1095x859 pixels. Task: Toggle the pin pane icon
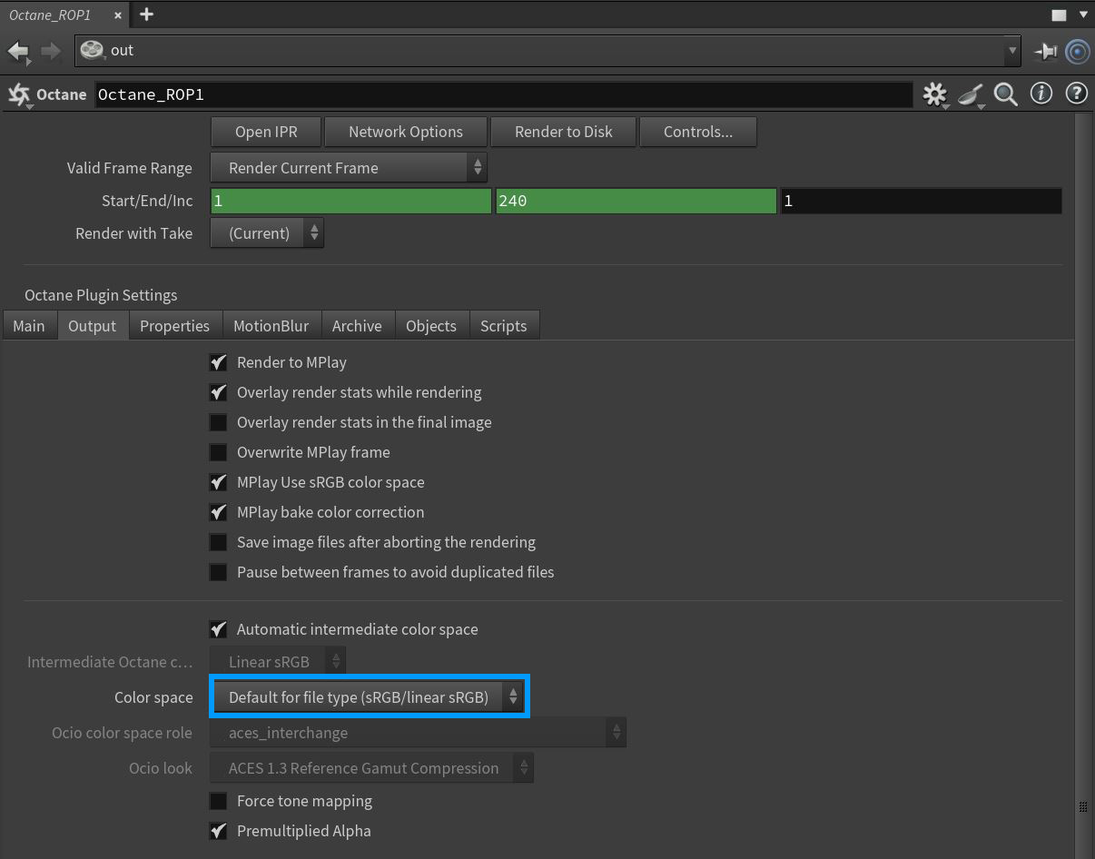(1045, 52)
